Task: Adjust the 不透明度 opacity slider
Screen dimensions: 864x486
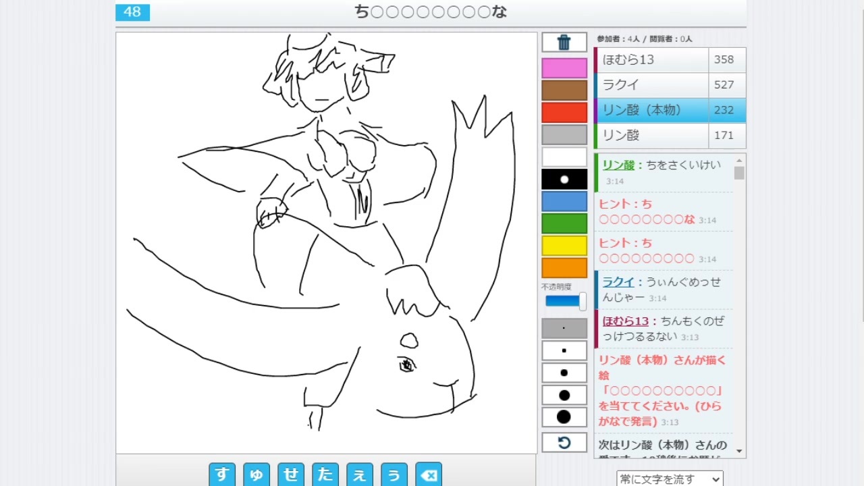Action: pos(564,300)
